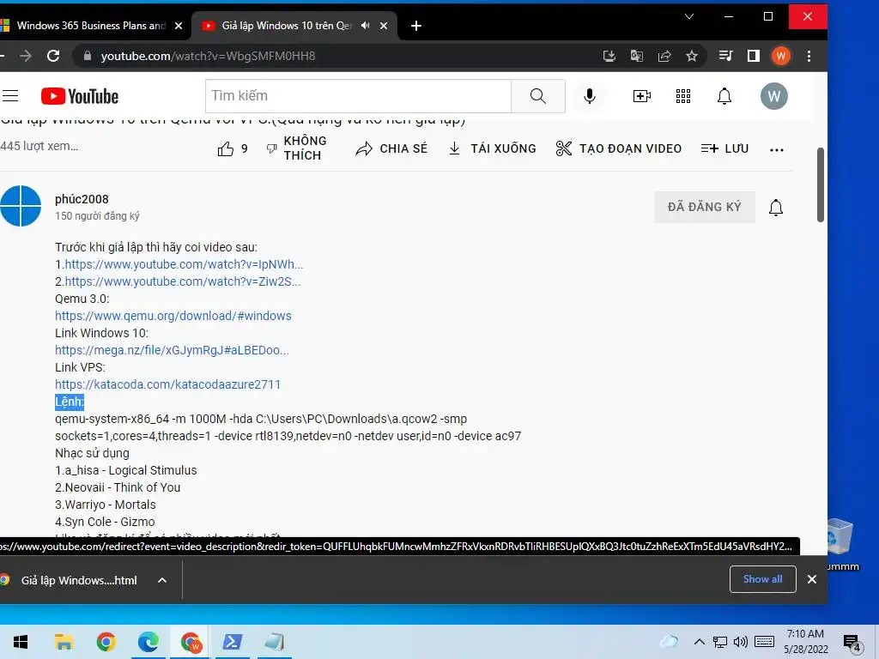Toggle channel notification bell beside ĐÃ ĐĂNG KÝ
The image size is (879, 659).
tap(775, 208)
